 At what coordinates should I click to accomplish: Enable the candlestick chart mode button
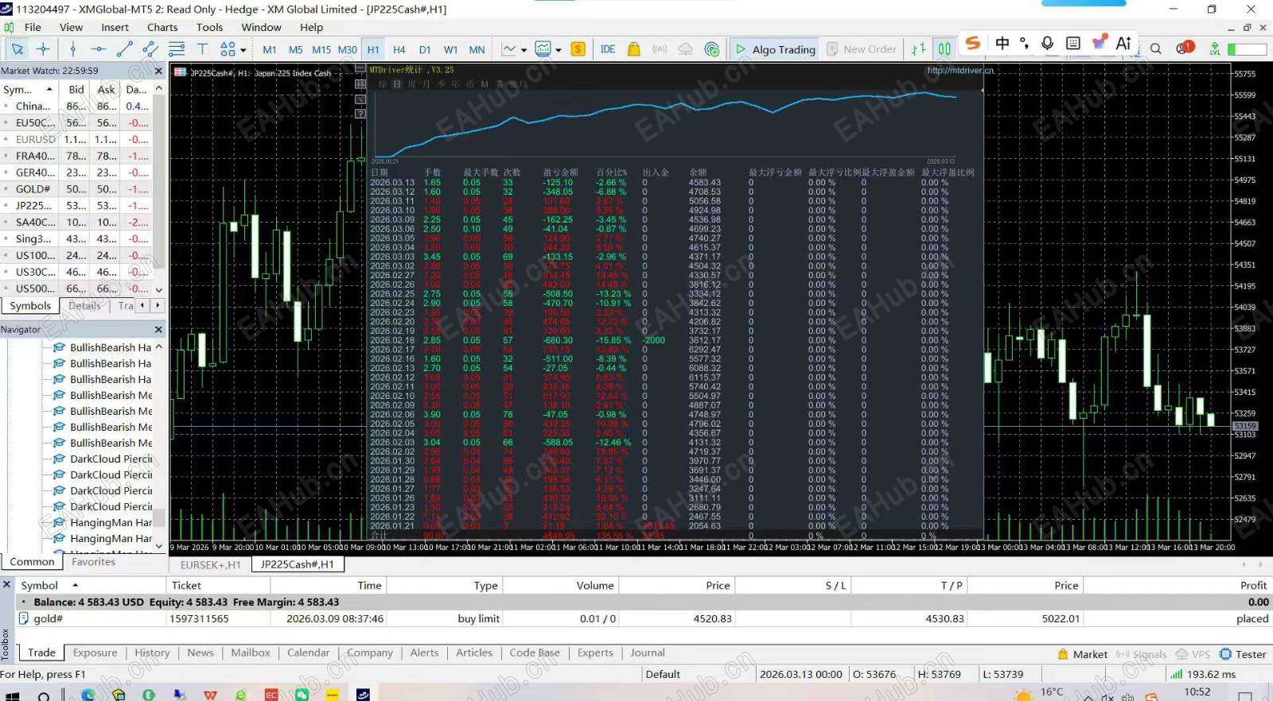(x=944, y=49)
